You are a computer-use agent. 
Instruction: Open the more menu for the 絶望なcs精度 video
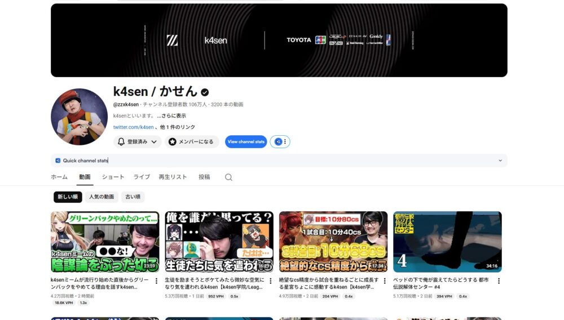[x=385, y=281]
